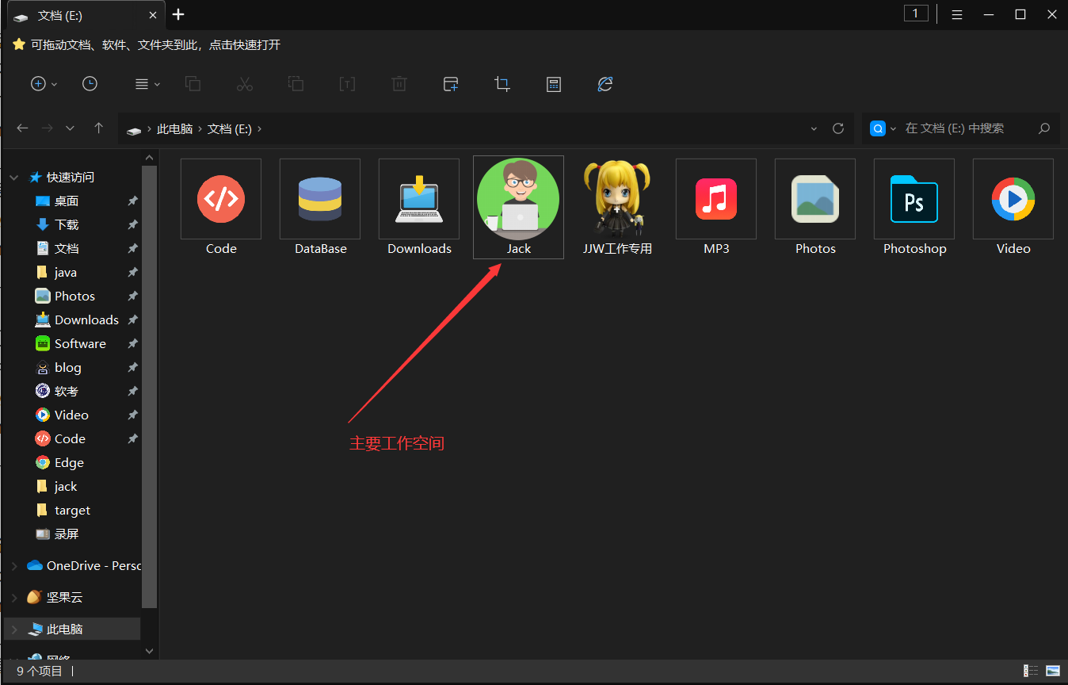Click the window count box showing 1
Viewport: 1068px width, 685px height.
coord(916,13)
